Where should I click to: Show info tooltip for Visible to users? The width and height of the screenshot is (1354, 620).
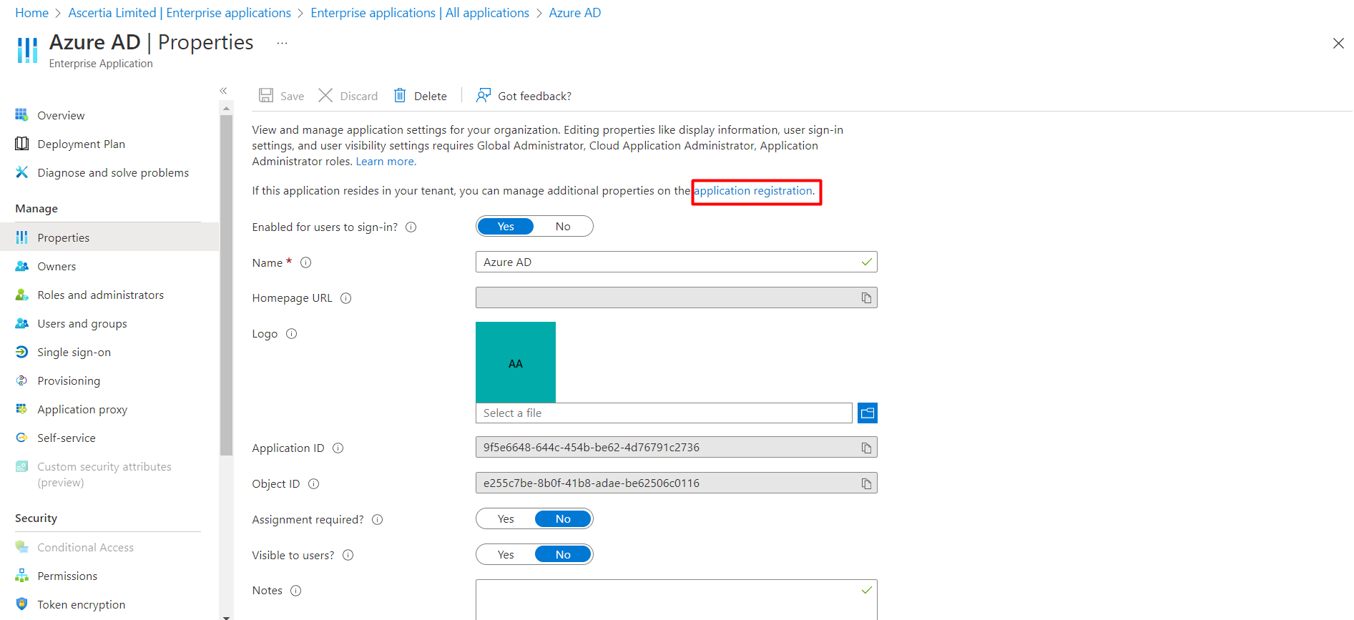pyautogui.click(x=348, y=555)
